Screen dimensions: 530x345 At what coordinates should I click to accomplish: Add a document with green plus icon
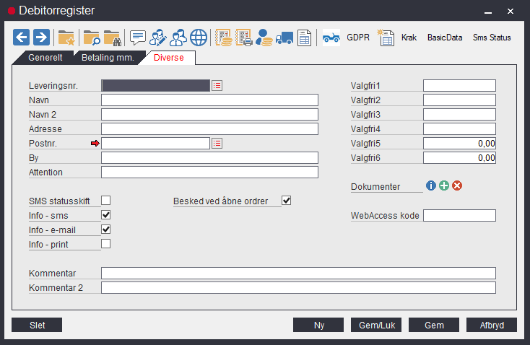pyautogui.click(x=444, y=185)
